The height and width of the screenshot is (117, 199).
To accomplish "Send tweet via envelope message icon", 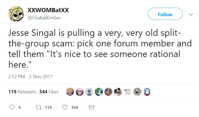I will click(x=91, y=107).
